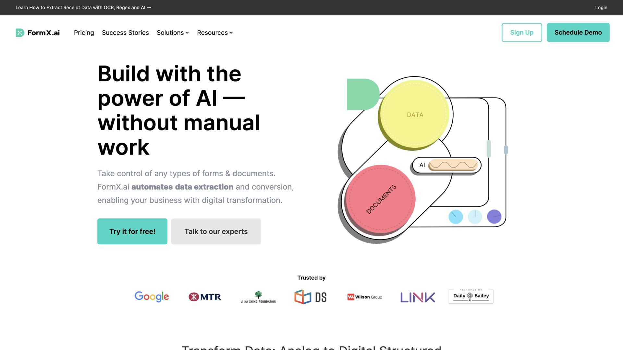Navigate to Success Stories
623x350 pixels.
(125, 32)
